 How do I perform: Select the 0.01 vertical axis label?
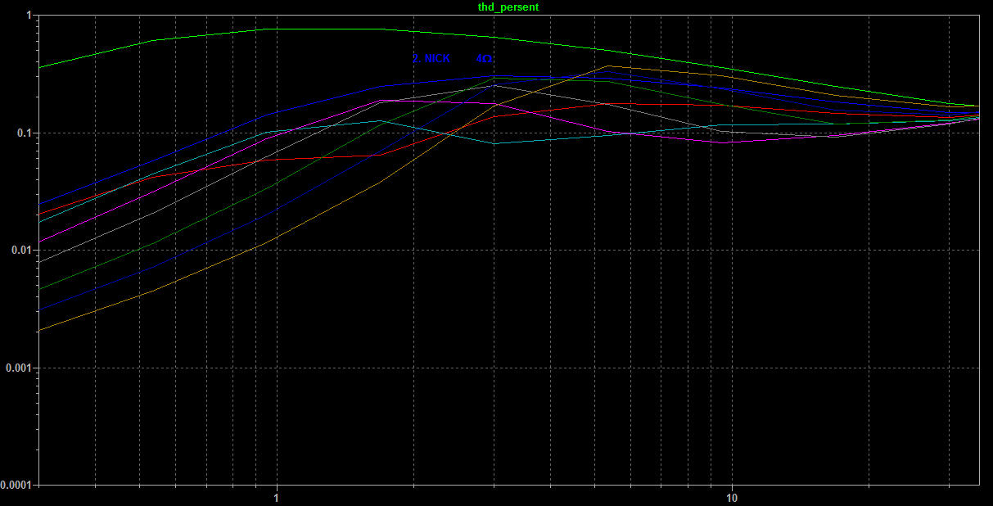pos(21,251)
